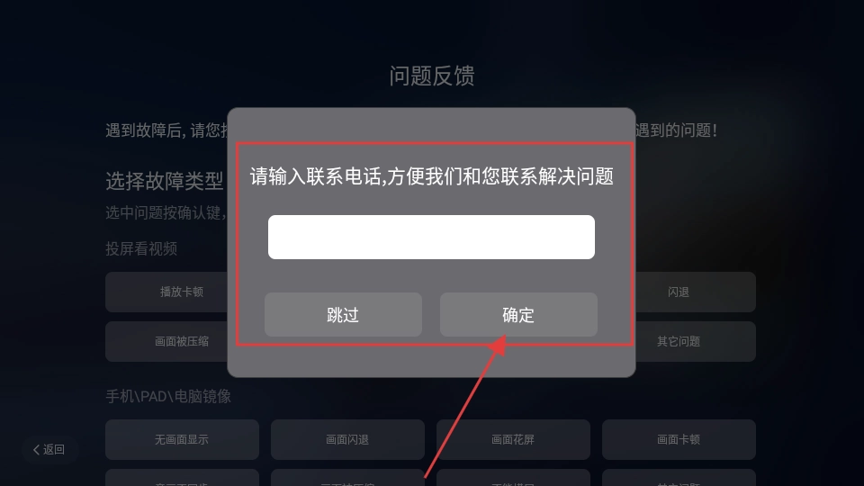The width and height of the screenshot is (864, 486).
Task: Click the cut-off button beneath 画面卡顿
Action: tap(679, 477)
